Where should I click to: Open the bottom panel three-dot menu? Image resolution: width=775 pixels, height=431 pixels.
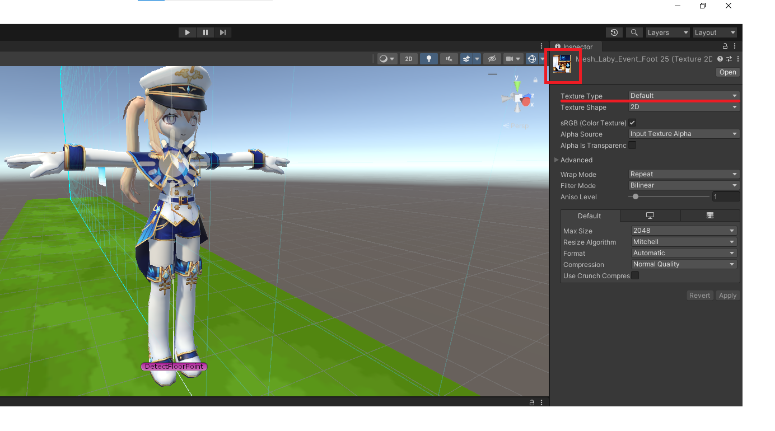(x=541, y=402)
